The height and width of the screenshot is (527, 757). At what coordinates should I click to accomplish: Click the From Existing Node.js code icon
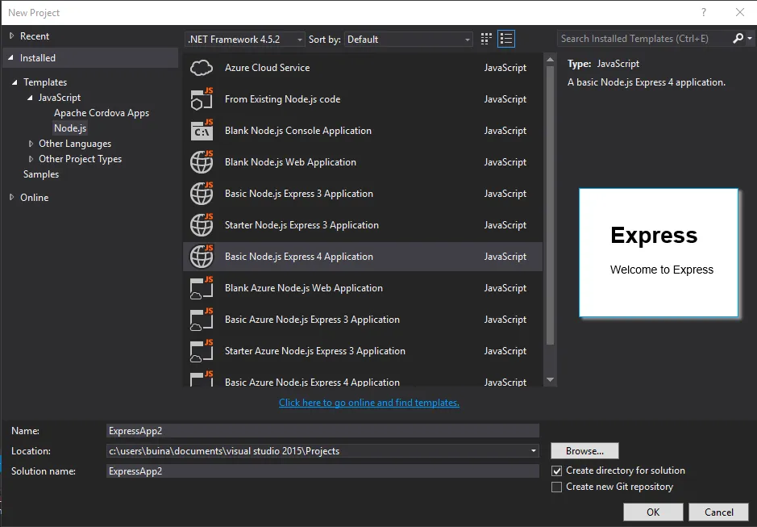coord(202,99)
